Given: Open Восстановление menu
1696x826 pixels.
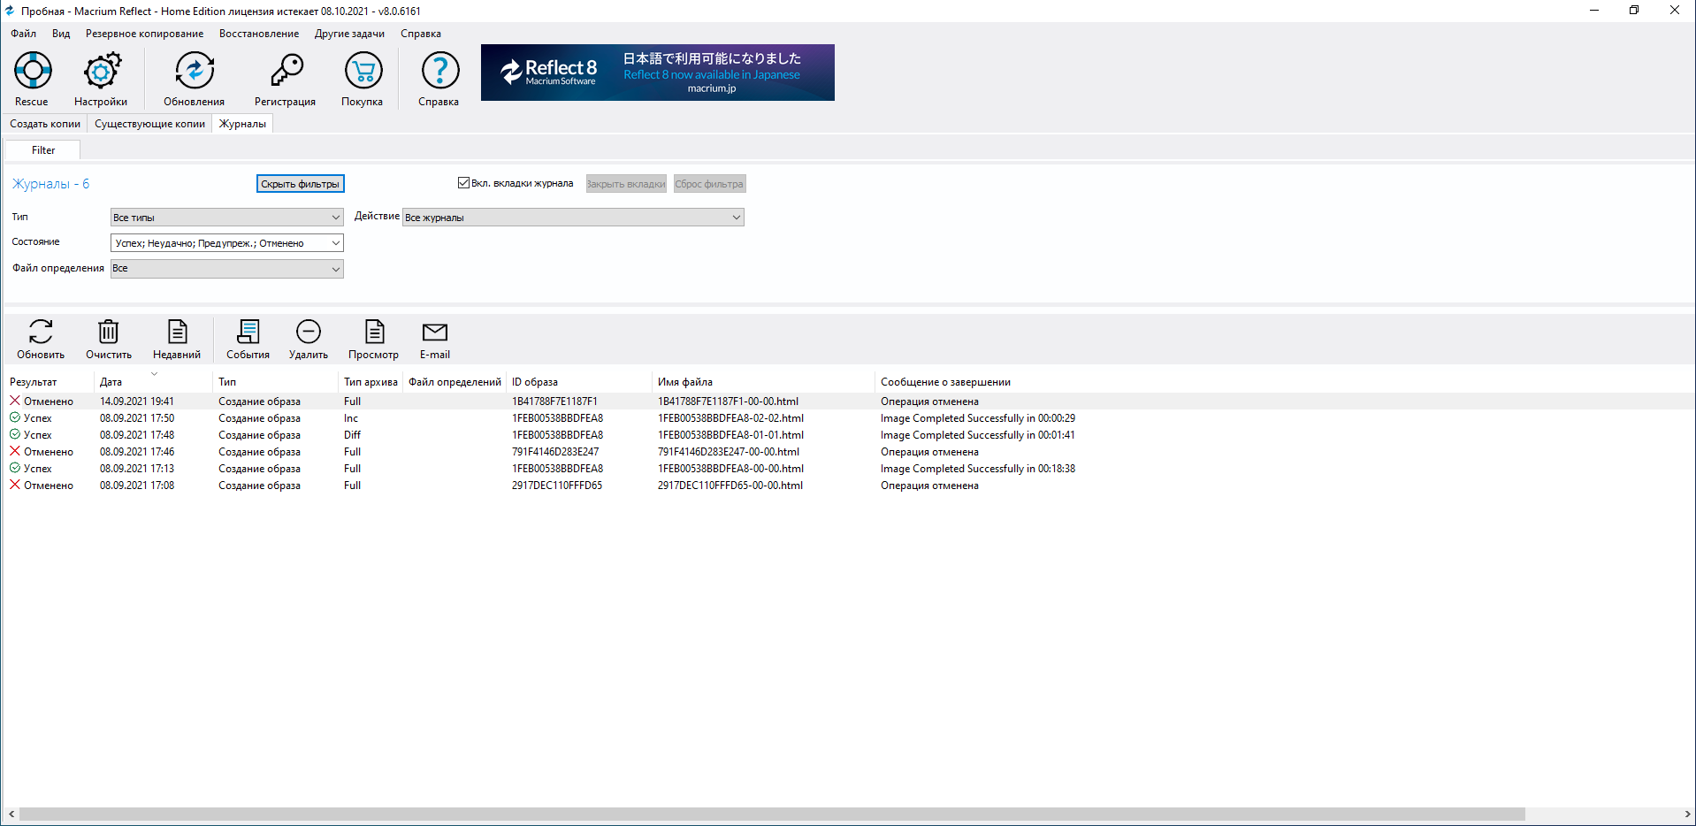Looking at the screenshot, I should coord(259,34).
